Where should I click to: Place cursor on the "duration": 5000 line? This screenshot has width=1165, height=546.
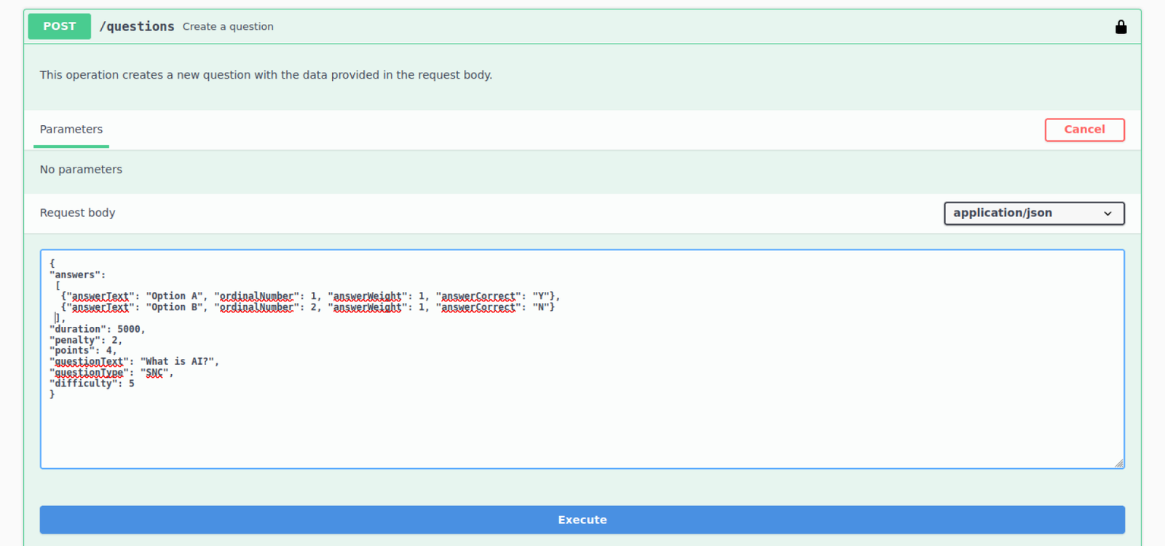pos(97,329)
